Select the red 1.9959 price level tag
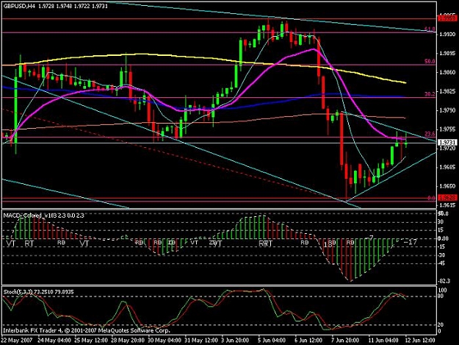 click(447, 18)
